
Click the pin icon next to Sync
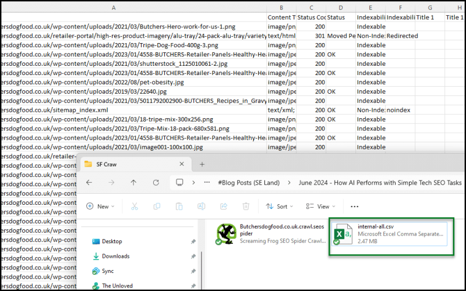(x=193, y=271)
